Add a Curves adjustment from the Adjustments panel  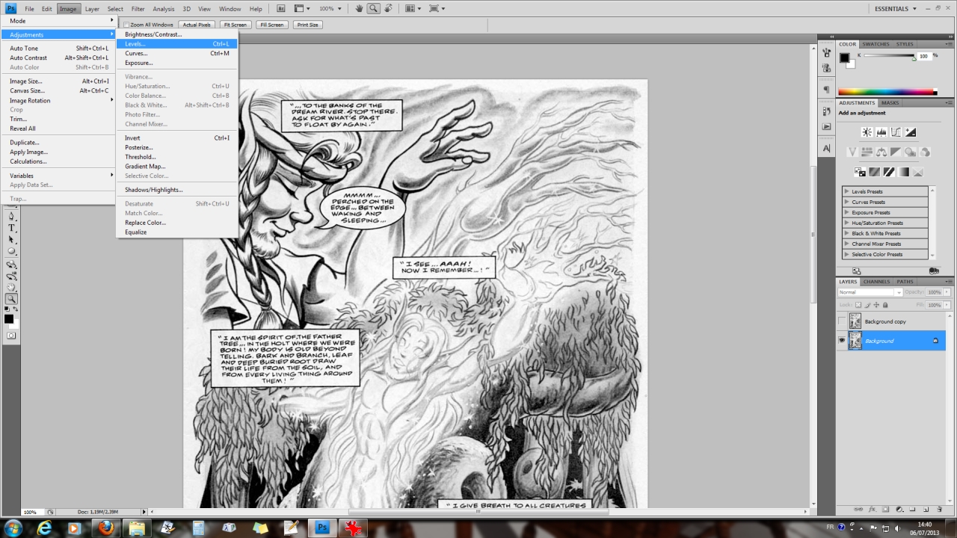click(896, 132)
